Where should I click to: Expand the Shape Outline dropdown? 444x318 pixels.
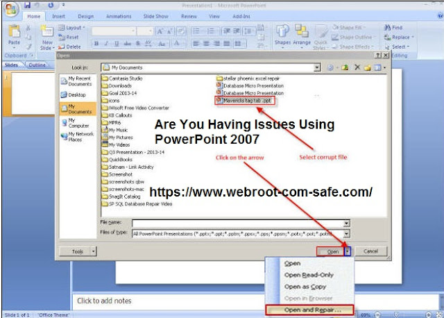(x=375, y=37)
